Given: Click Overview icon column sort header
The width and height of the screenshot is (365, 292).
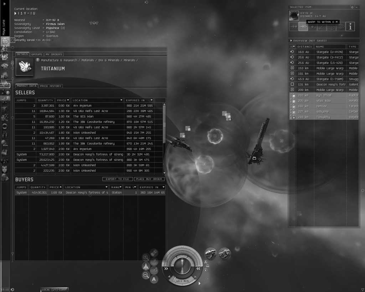Looking at the screenshot, I should tap(293, 47).
